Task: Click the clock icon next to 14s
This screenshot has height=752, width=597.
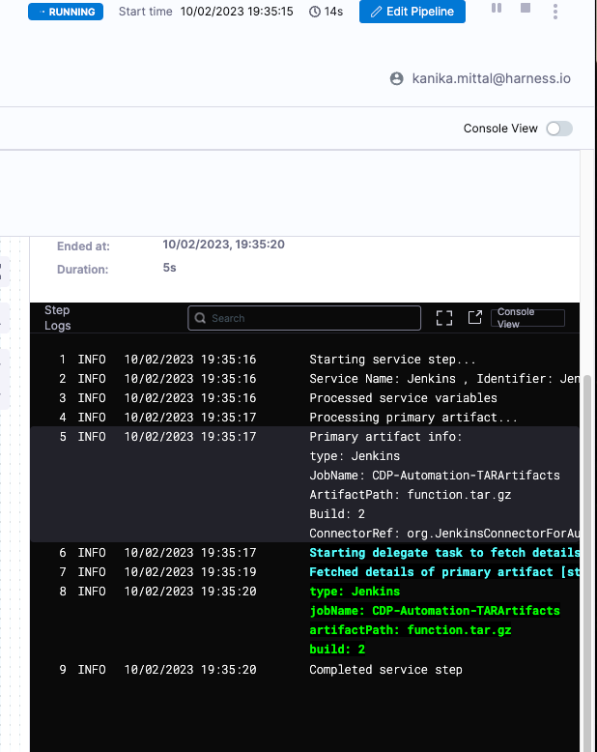Action: coord(315,12)
